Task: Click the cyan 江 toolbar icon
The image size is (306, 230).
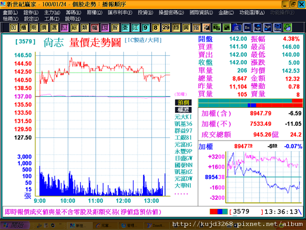Action: click(135, 28)
